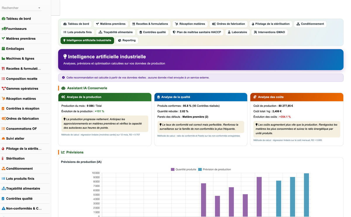Open the Rechercher dropdown
This screenshot has height=217, width=351.
coord(21,8)
